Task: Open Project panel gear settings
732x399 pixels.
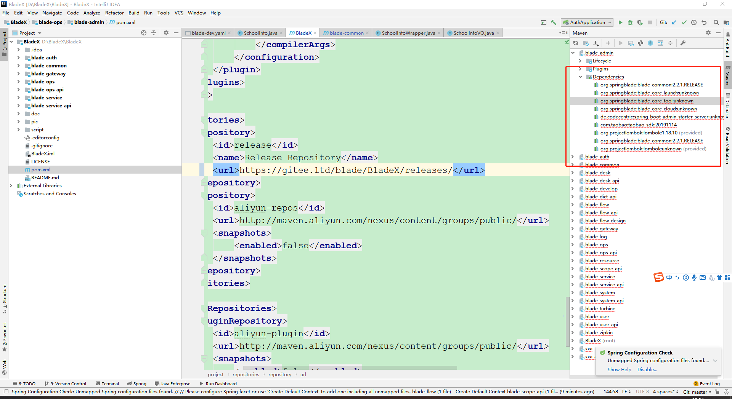Action: [166, 33]
